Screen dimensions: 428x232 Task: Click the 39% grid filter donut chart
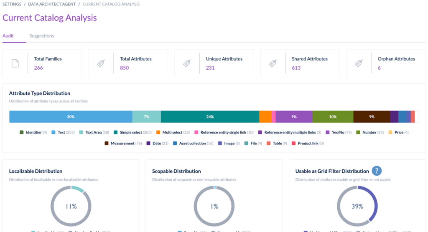click(x=357, y=206)
